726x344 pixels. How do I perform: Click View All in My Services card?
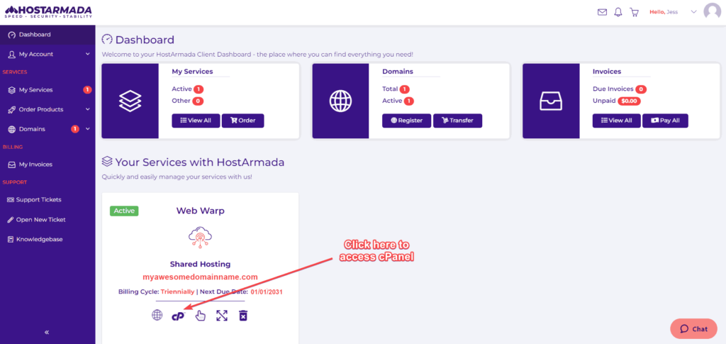point(196,121)
